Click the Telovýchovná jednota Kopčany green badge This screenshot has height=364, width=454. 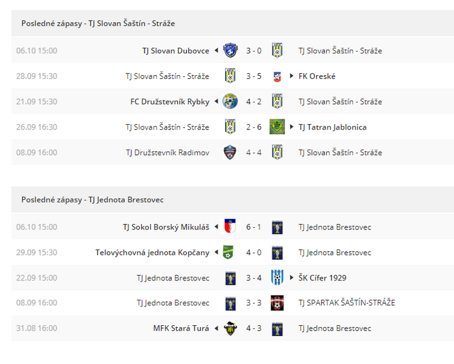point(228,252)
